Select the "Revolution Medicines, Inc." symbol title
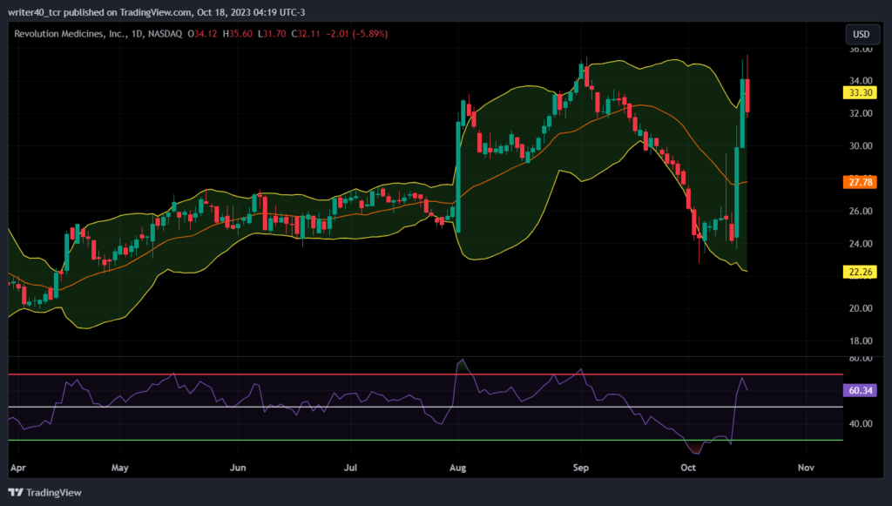This screenshot has height=506, width=892. coord(70,34)
